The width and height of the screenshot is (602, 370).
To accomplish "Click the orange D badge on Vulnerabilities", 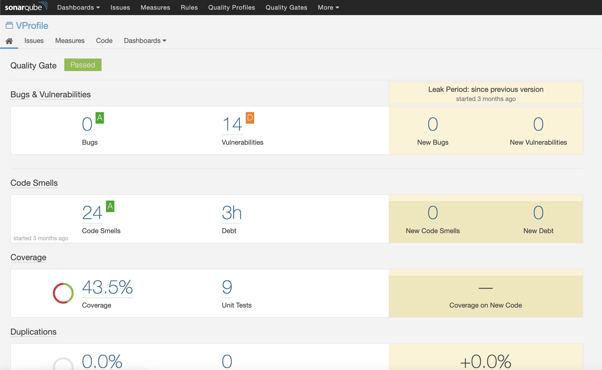I will [x=250, y=118].
